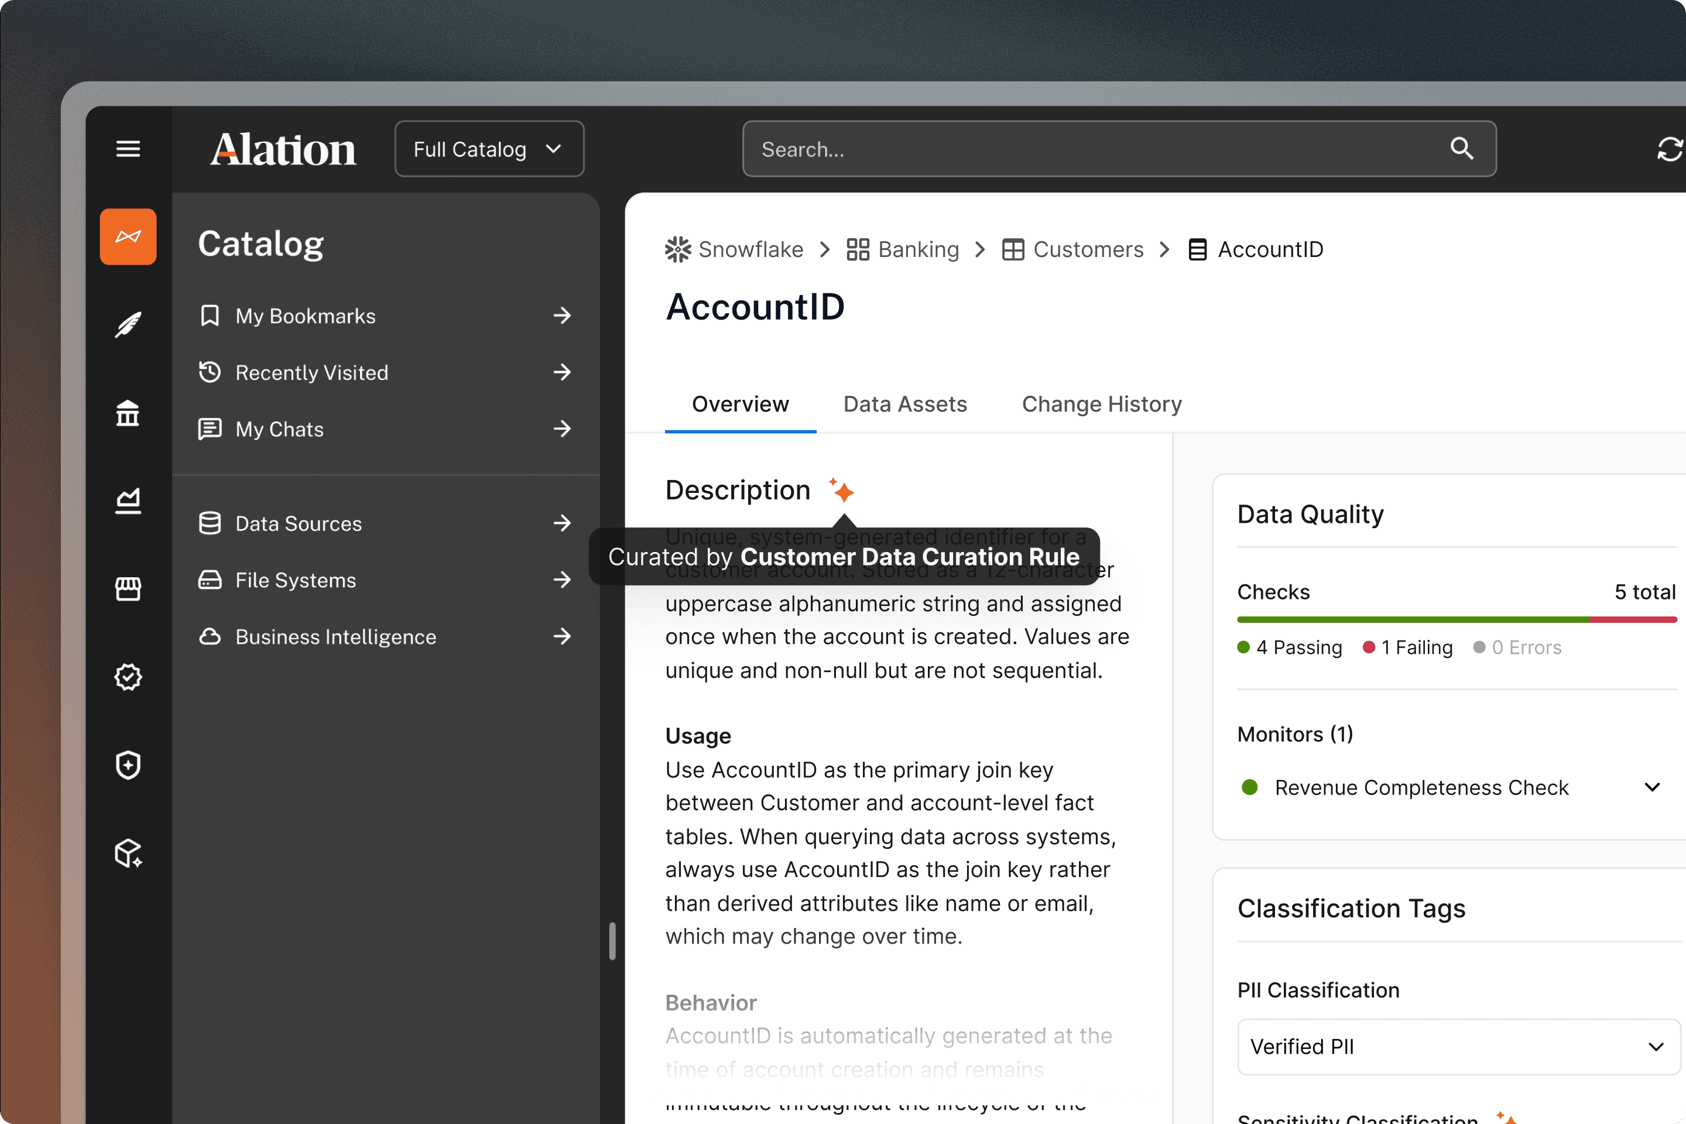The width and height of the screenshot is (1686, 1124).
Task: Switch to the Data Assets tab
Action: coord(906,405)
